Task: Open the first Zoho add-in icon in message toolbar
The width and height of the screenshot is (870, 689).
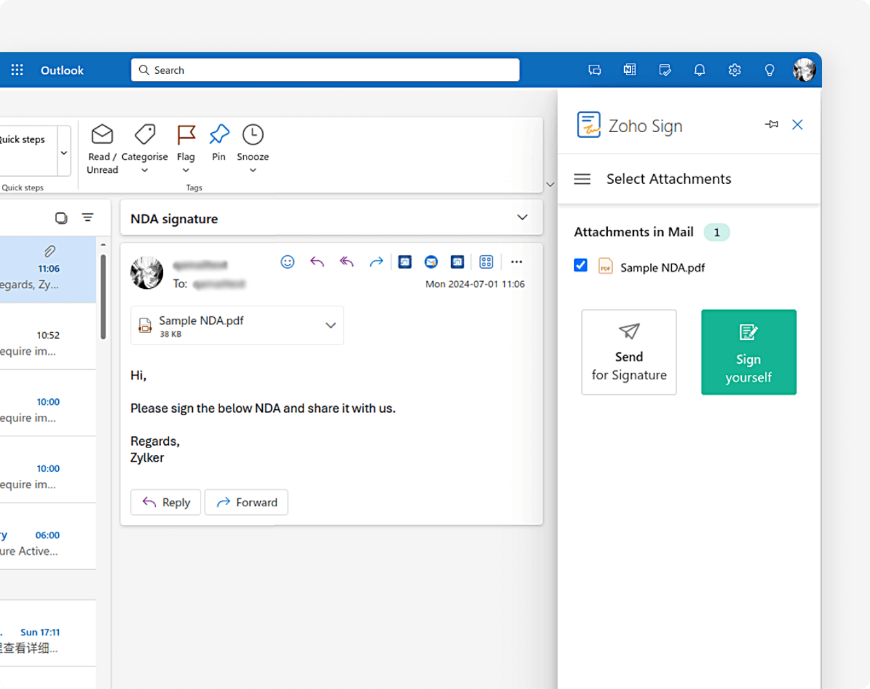Action: click(405, 262)
